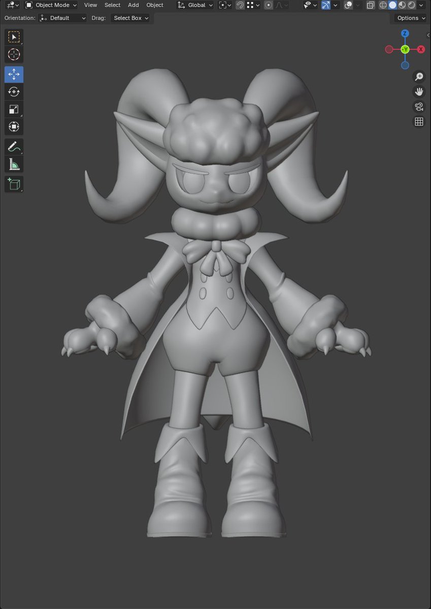Select the 3D Cursor tool
This screenshot has height=609, width=431.
pos(14,55)
